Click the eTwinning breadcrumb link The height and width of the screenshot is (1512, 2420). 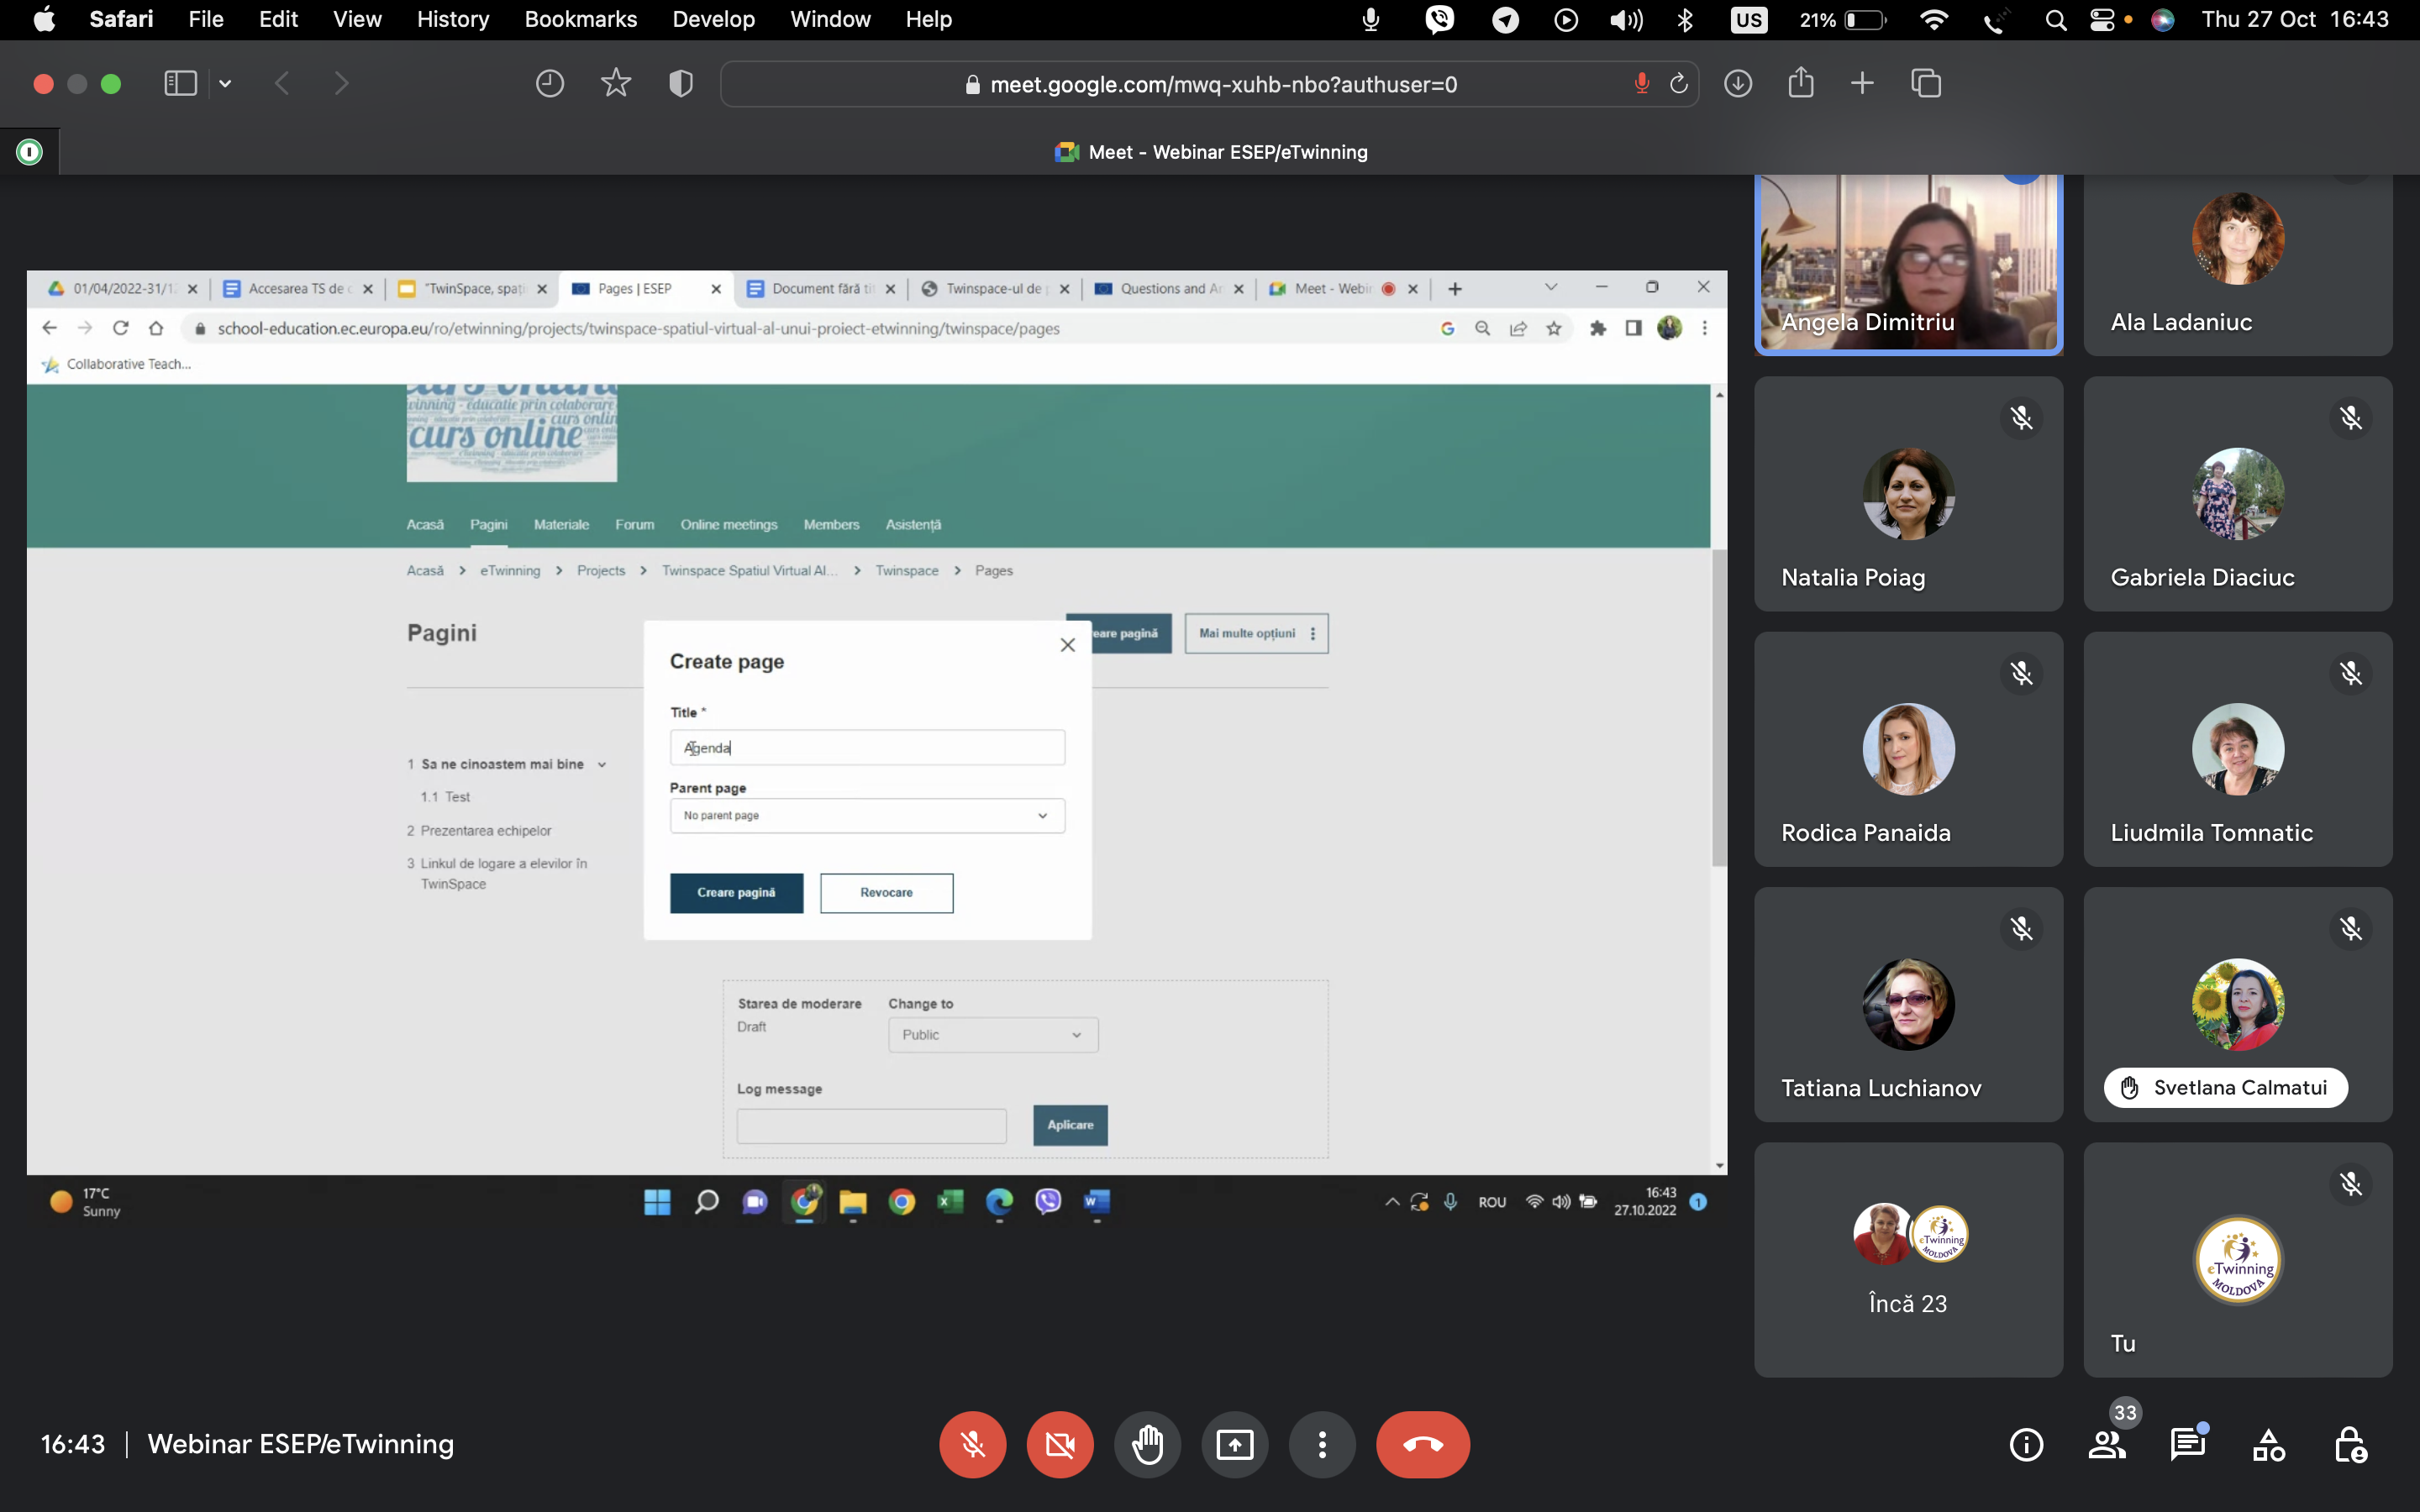[x=510, y=570]
